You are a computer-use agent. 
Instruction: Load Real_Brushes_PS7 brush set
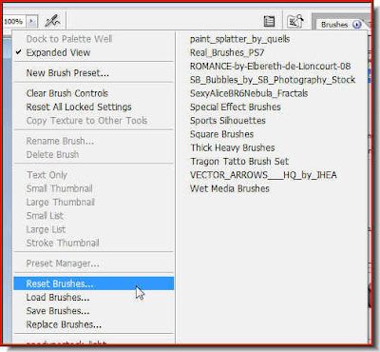coord(227,52)
